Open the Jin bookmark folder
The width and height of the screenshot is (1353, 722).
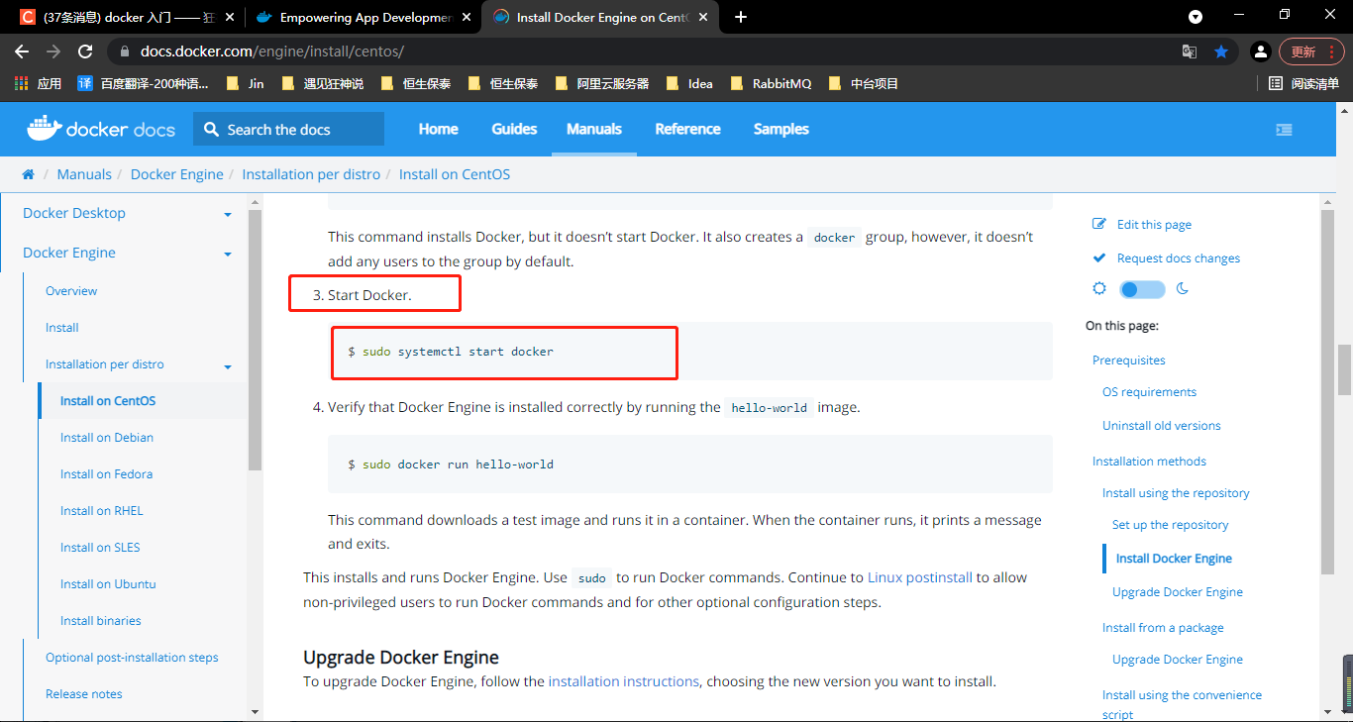[x=246, y=83]
